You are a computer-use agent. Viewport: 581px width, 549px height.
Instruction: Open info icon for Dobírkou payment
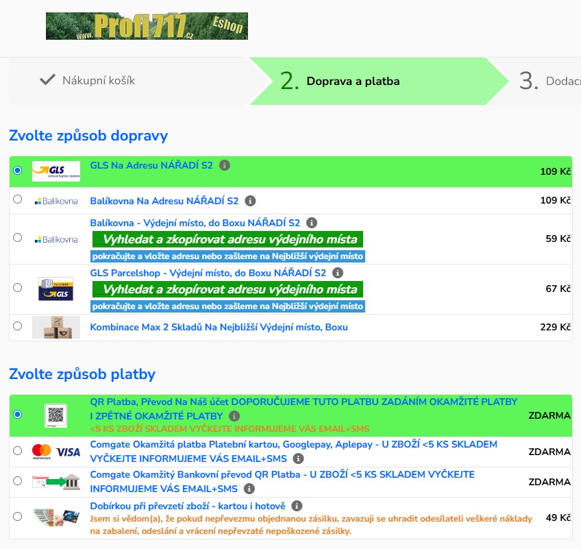[297, 506]
